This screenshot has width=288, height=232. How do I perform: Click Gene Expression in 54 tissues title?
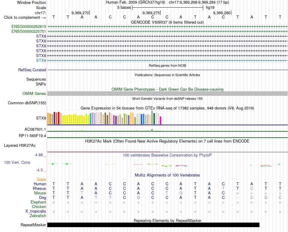coord(167,108)
